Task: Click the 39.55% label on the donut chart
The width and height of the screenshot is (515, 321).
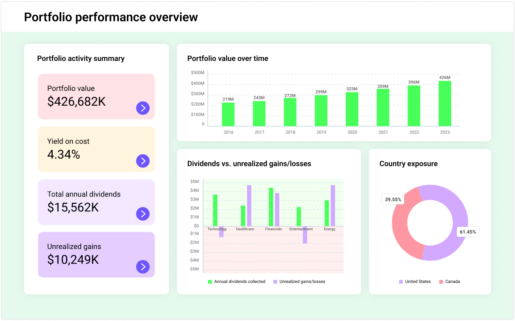Action: (393, 200)
